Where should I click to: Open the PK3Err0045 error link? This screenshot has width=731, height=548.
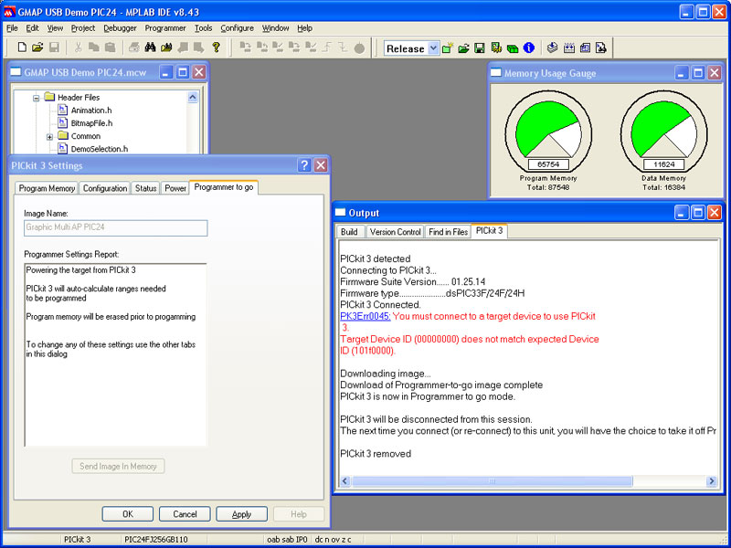tap(365, 316)
